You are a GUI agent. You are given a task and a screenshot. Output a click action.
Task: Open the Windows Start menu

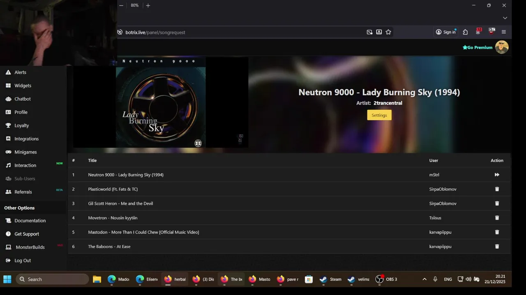tap(7, 279)
